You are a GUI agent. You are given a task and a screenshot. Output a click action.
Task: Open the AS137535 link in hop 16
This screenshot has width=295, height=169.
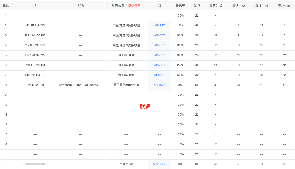coord(159,164)
